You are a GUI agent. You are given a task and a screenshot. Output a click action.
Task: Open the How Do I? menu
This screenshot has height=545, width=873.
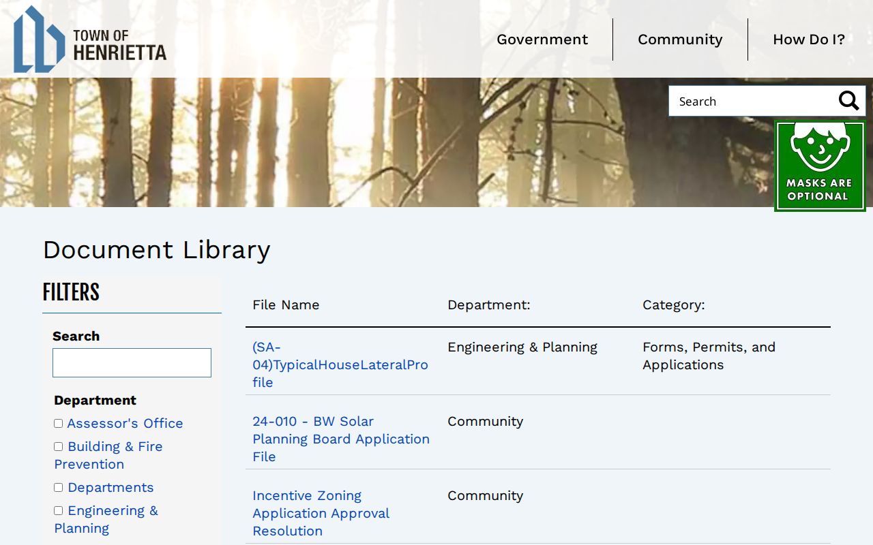[x=809, y=40]
